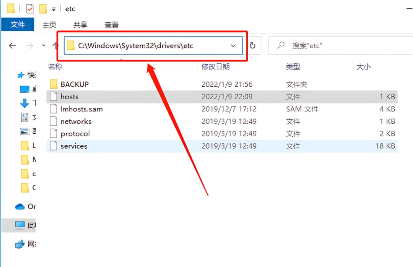Screen dimensions: 413x267
Task: Open Quick Access star in sidebar
Action: click(x=21, y=75)
